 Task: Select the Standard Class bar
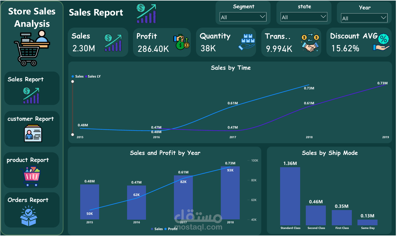click(290, 196)
